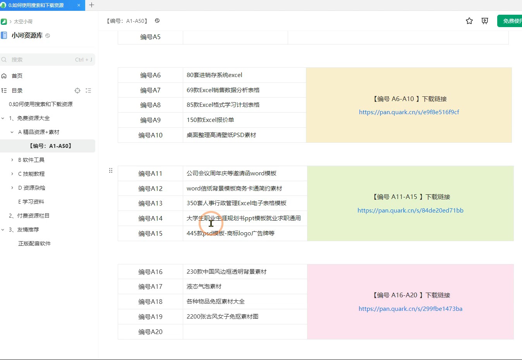Open a new browser tab with plus
The image size is (522, 360).
coord(92,5)
